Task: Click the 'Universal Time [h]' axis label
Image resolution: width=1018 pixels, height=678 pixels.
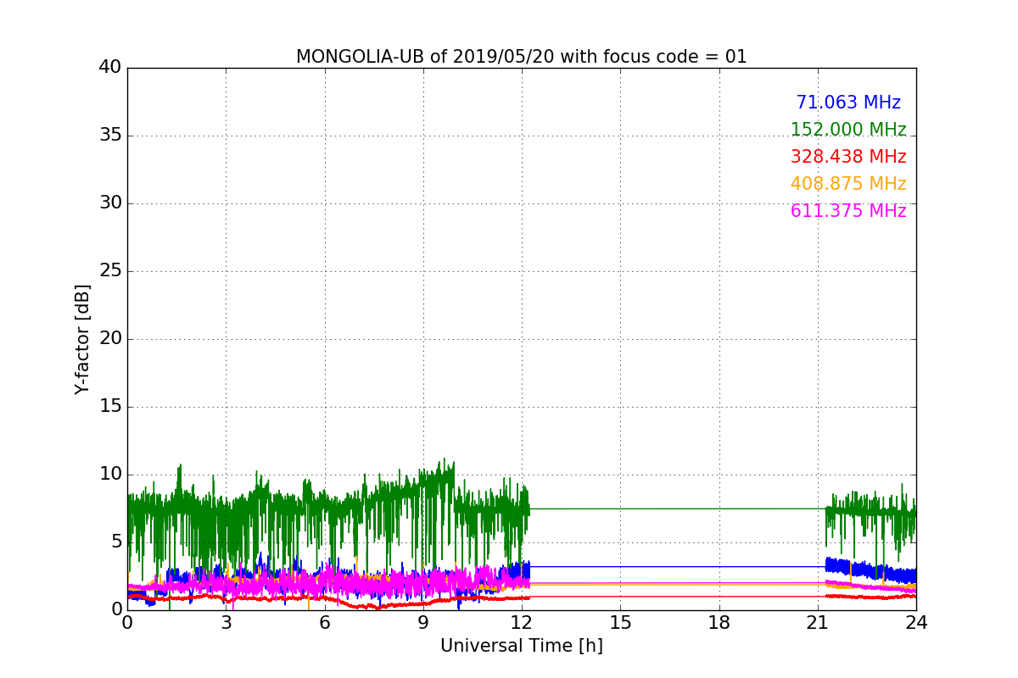Action: (521, 646)
